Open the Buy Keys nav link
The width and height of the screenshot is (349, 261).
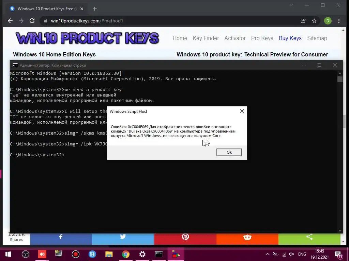(290, 38)
